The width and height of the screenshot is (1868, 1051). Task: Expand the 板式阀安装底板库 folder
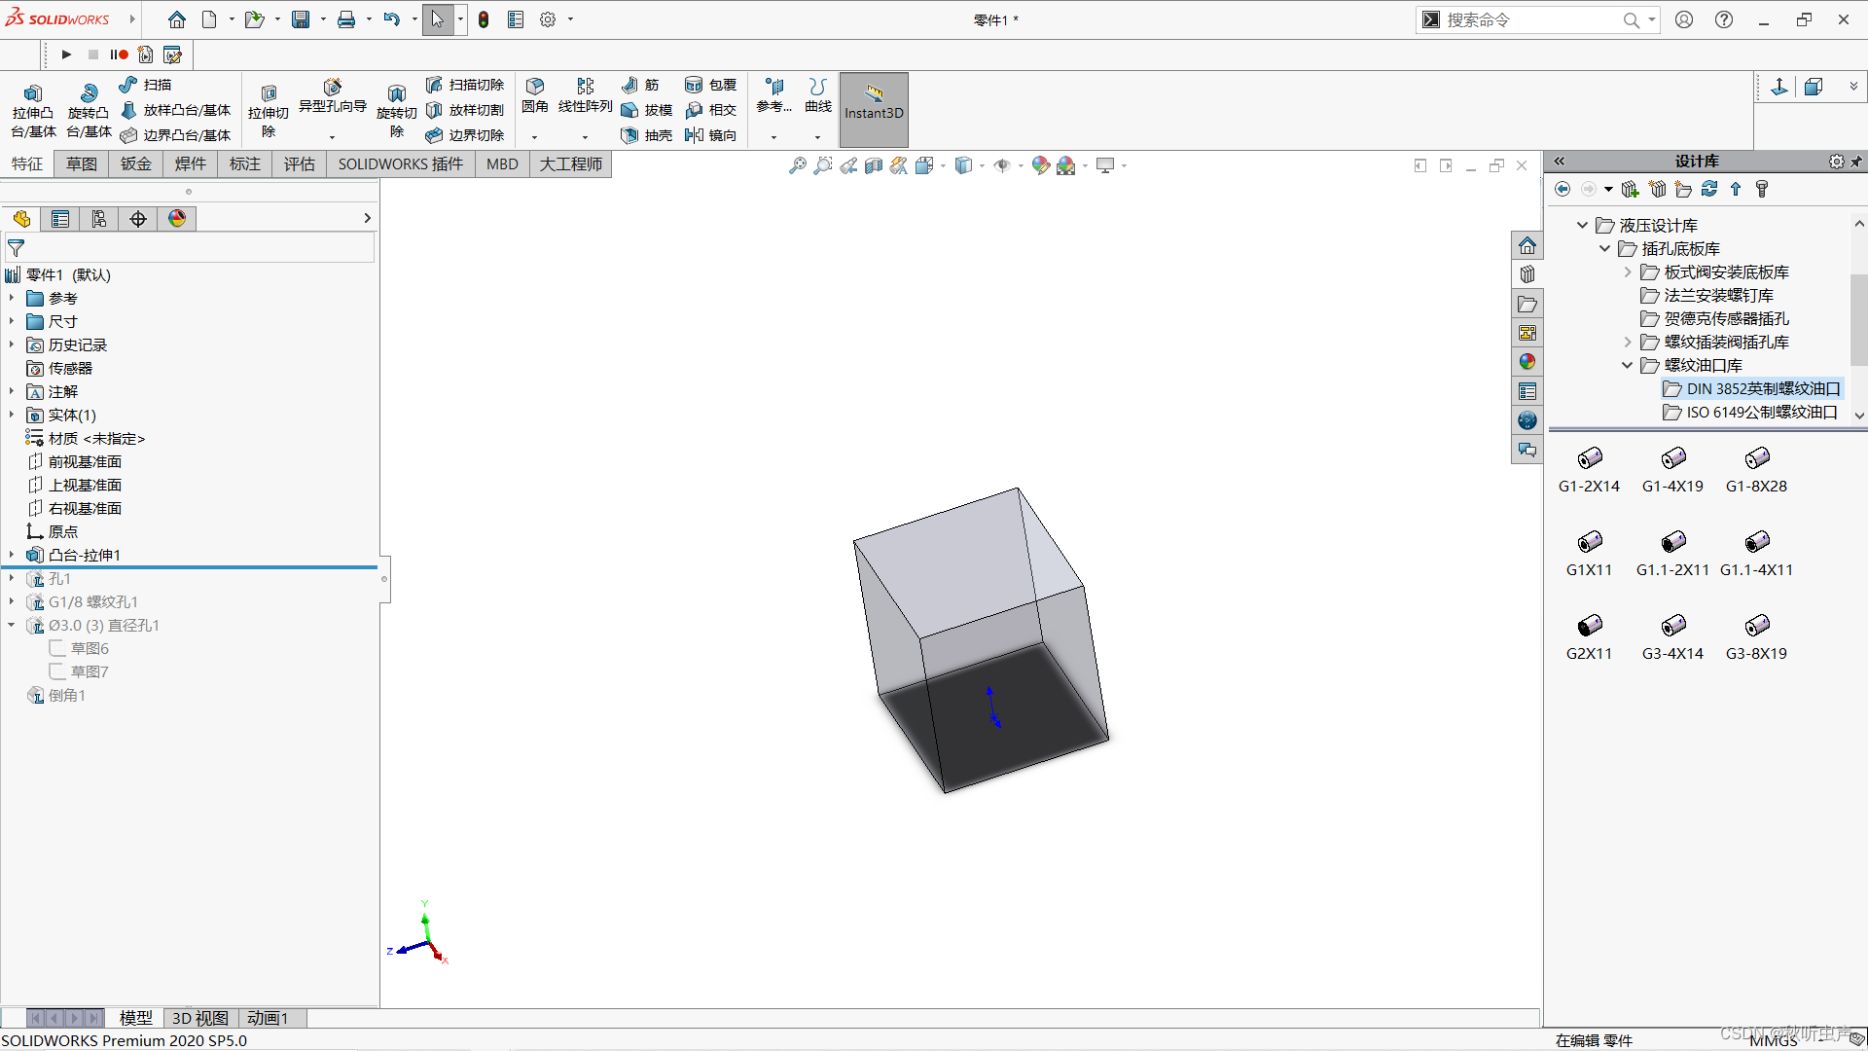pos(1628,272)
